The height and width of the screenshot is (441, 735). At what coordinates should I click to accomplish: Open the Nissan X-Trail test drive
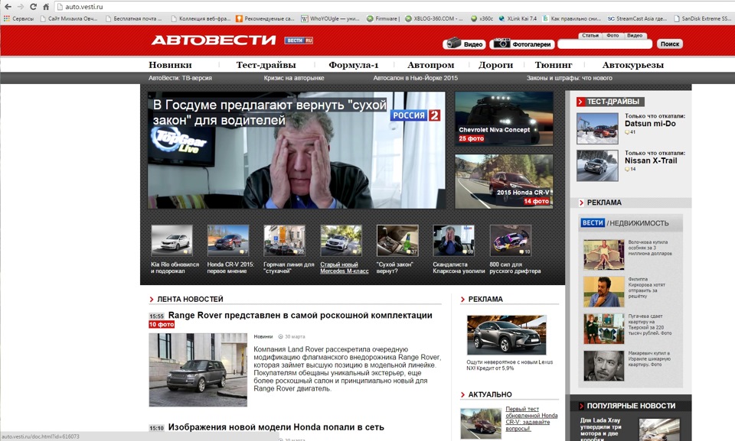[651, 161]
